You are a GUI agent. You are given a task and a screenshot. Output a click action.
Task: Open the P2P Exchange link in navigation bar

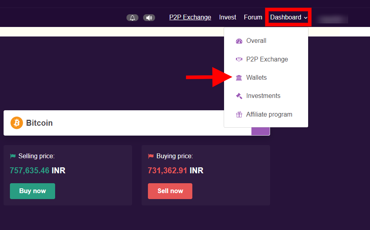click(x=190, y=17)
